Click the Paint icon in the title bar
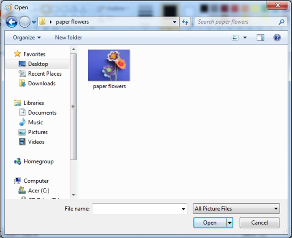 [8, 8]
